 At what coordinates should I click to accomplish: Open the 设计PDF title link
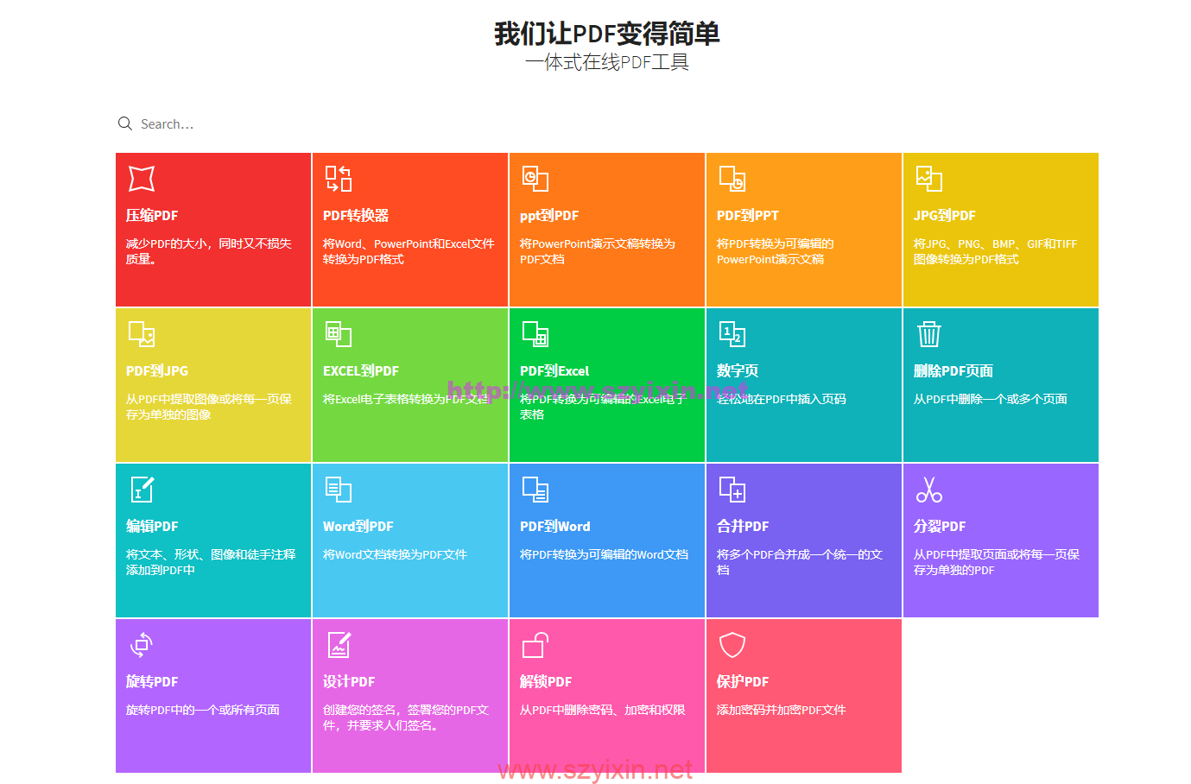tap(349, 682)
